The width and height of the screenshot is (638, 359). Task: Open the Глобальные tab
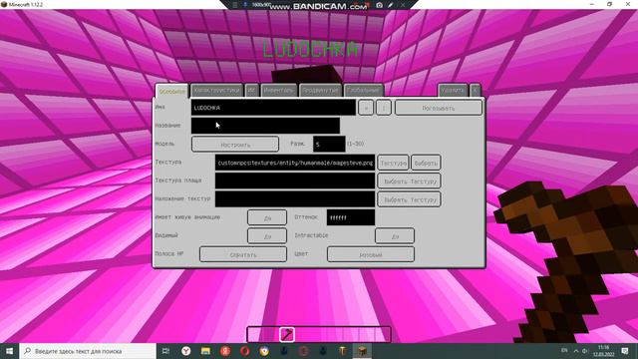tap(363, 91)
